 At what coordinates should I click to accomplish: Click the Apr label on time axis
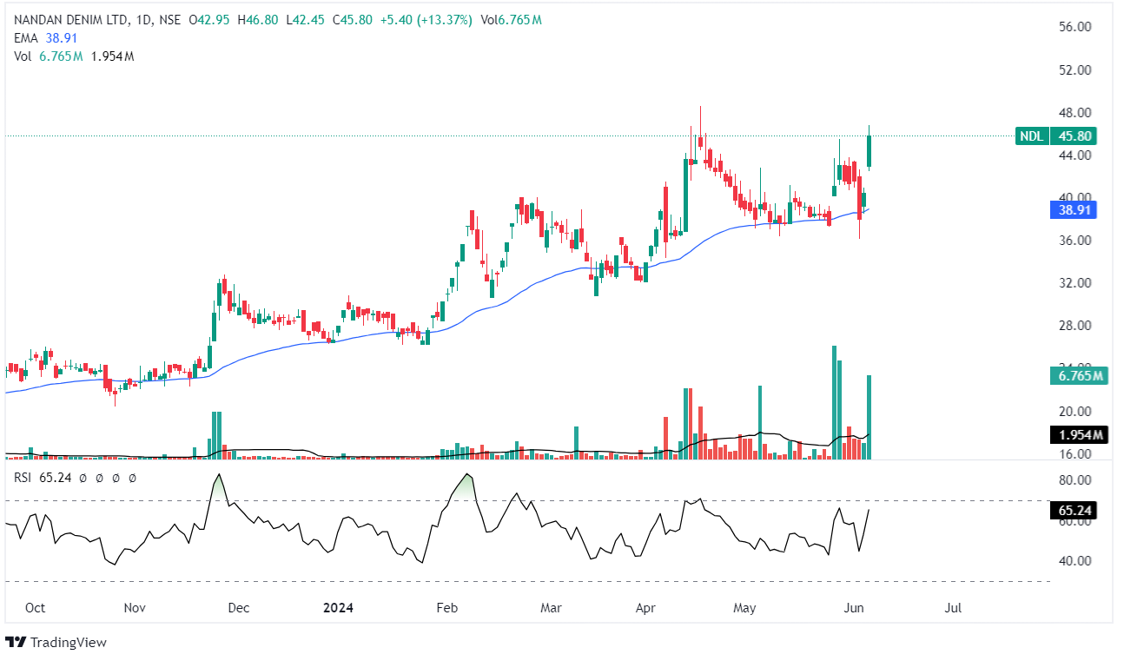(646, 608)
